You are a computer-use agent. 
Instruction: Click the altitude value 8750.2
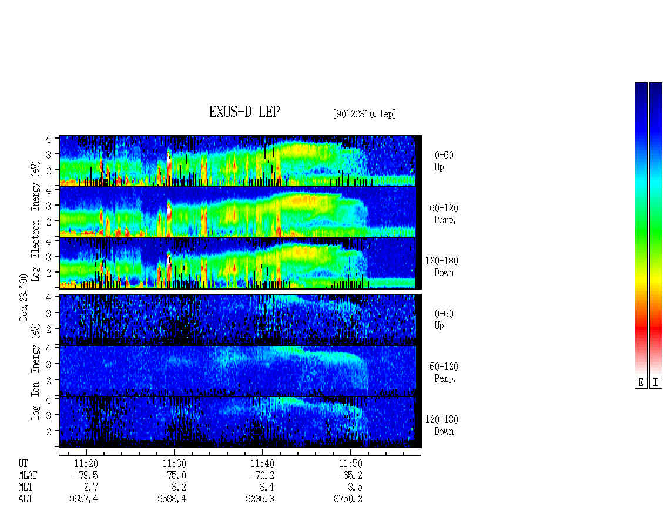(x=348, y=499)
